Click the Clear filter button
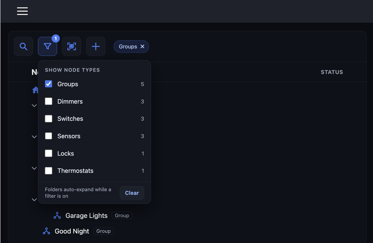The height and width of the screenshot is (243, 373). [132, 193]
